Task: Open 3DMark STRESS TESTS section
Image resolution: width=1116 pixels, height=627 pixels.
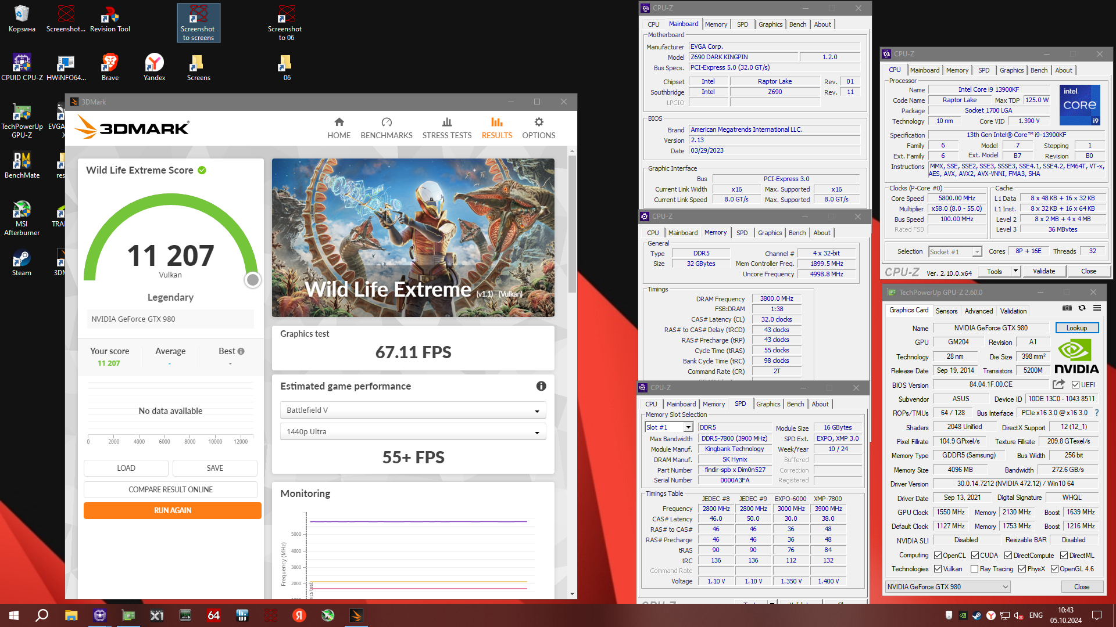Action: coord(447,128)
